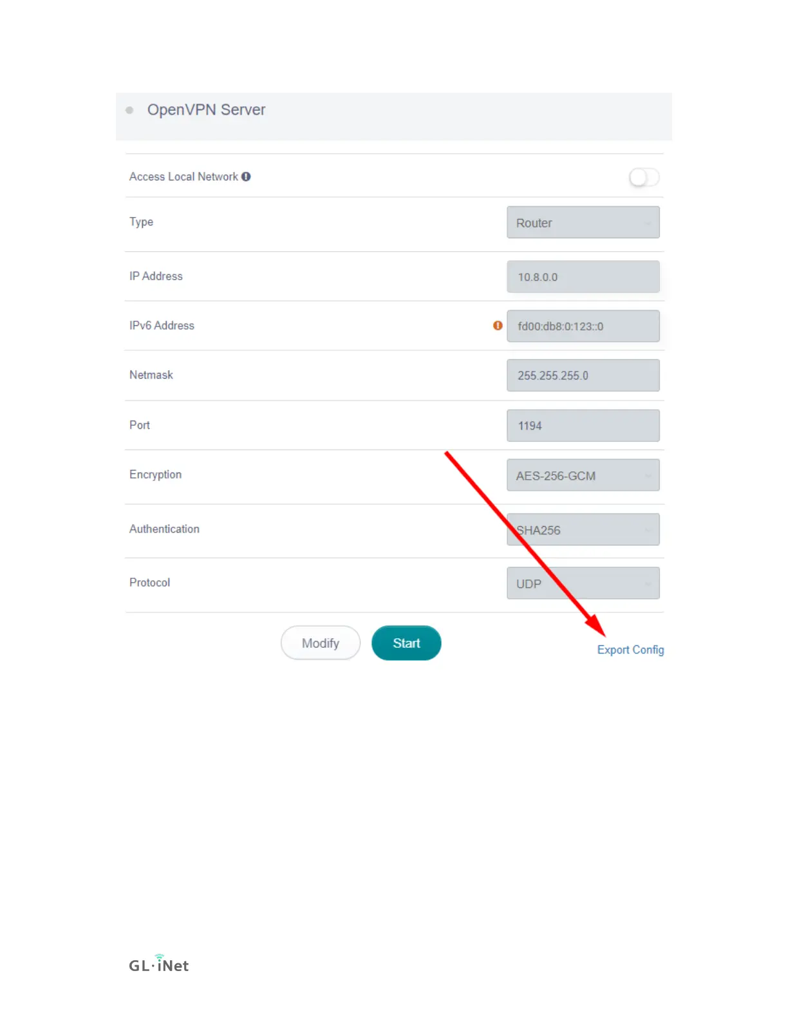Open the Encryption dropdown set to AES-256-GCM
Image resolution: width=788 pixels, height=1020 pixels.
(x=583, y=475)
